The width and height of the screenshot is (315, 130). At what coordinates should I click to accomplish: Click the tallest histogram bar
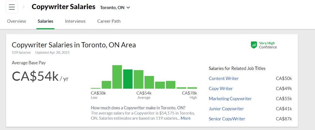coord(117,77)
